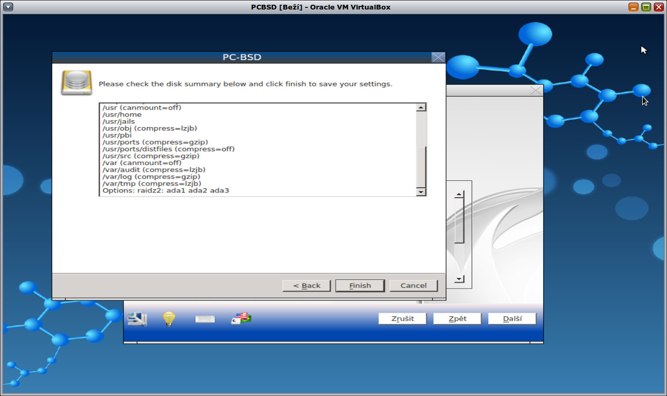
Task: Click the Finish button
Action: (360, 285)
